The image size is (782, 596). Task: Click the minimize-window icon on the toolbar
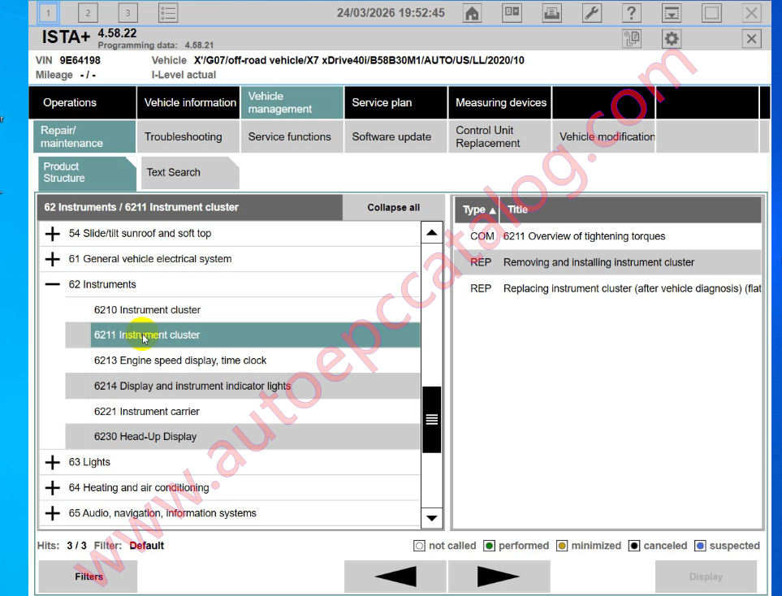click(711, 13)
